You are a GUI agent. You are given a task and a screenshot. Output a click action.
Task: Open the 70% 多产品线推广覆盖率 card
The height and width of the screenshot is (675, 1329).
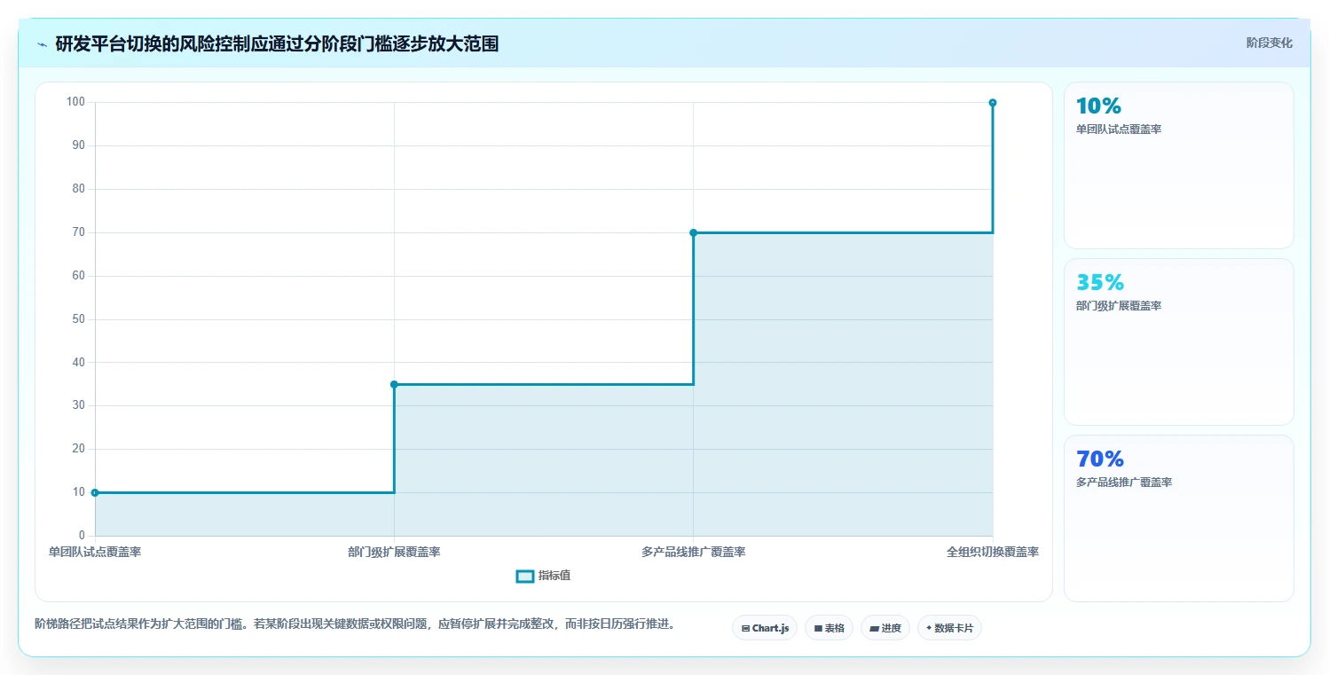[x=1178, y=518]
